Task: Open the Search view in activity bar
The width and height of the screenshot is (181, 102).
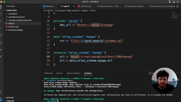Action: pyautogui.click(x=1, y=14)
